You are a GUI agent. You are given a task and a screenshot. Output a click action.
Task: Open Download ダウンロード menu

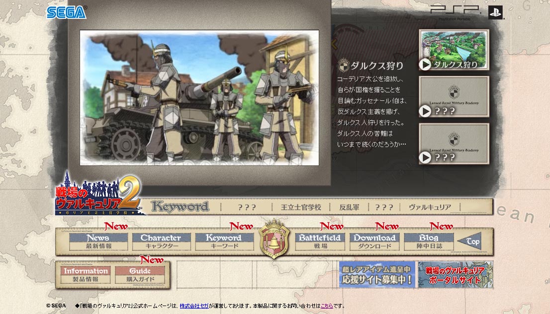374,241
